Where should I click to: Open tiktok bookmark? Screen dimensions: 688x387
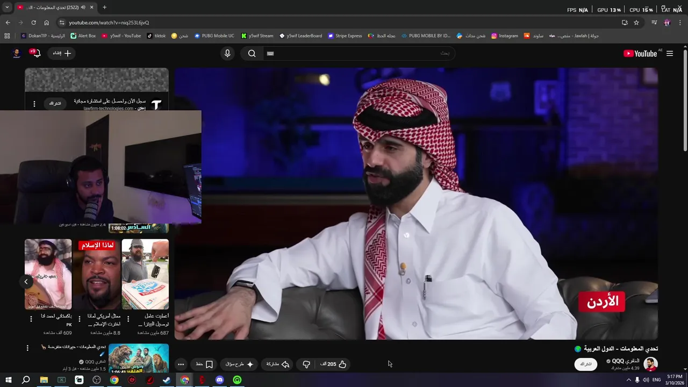pos(156,36)
